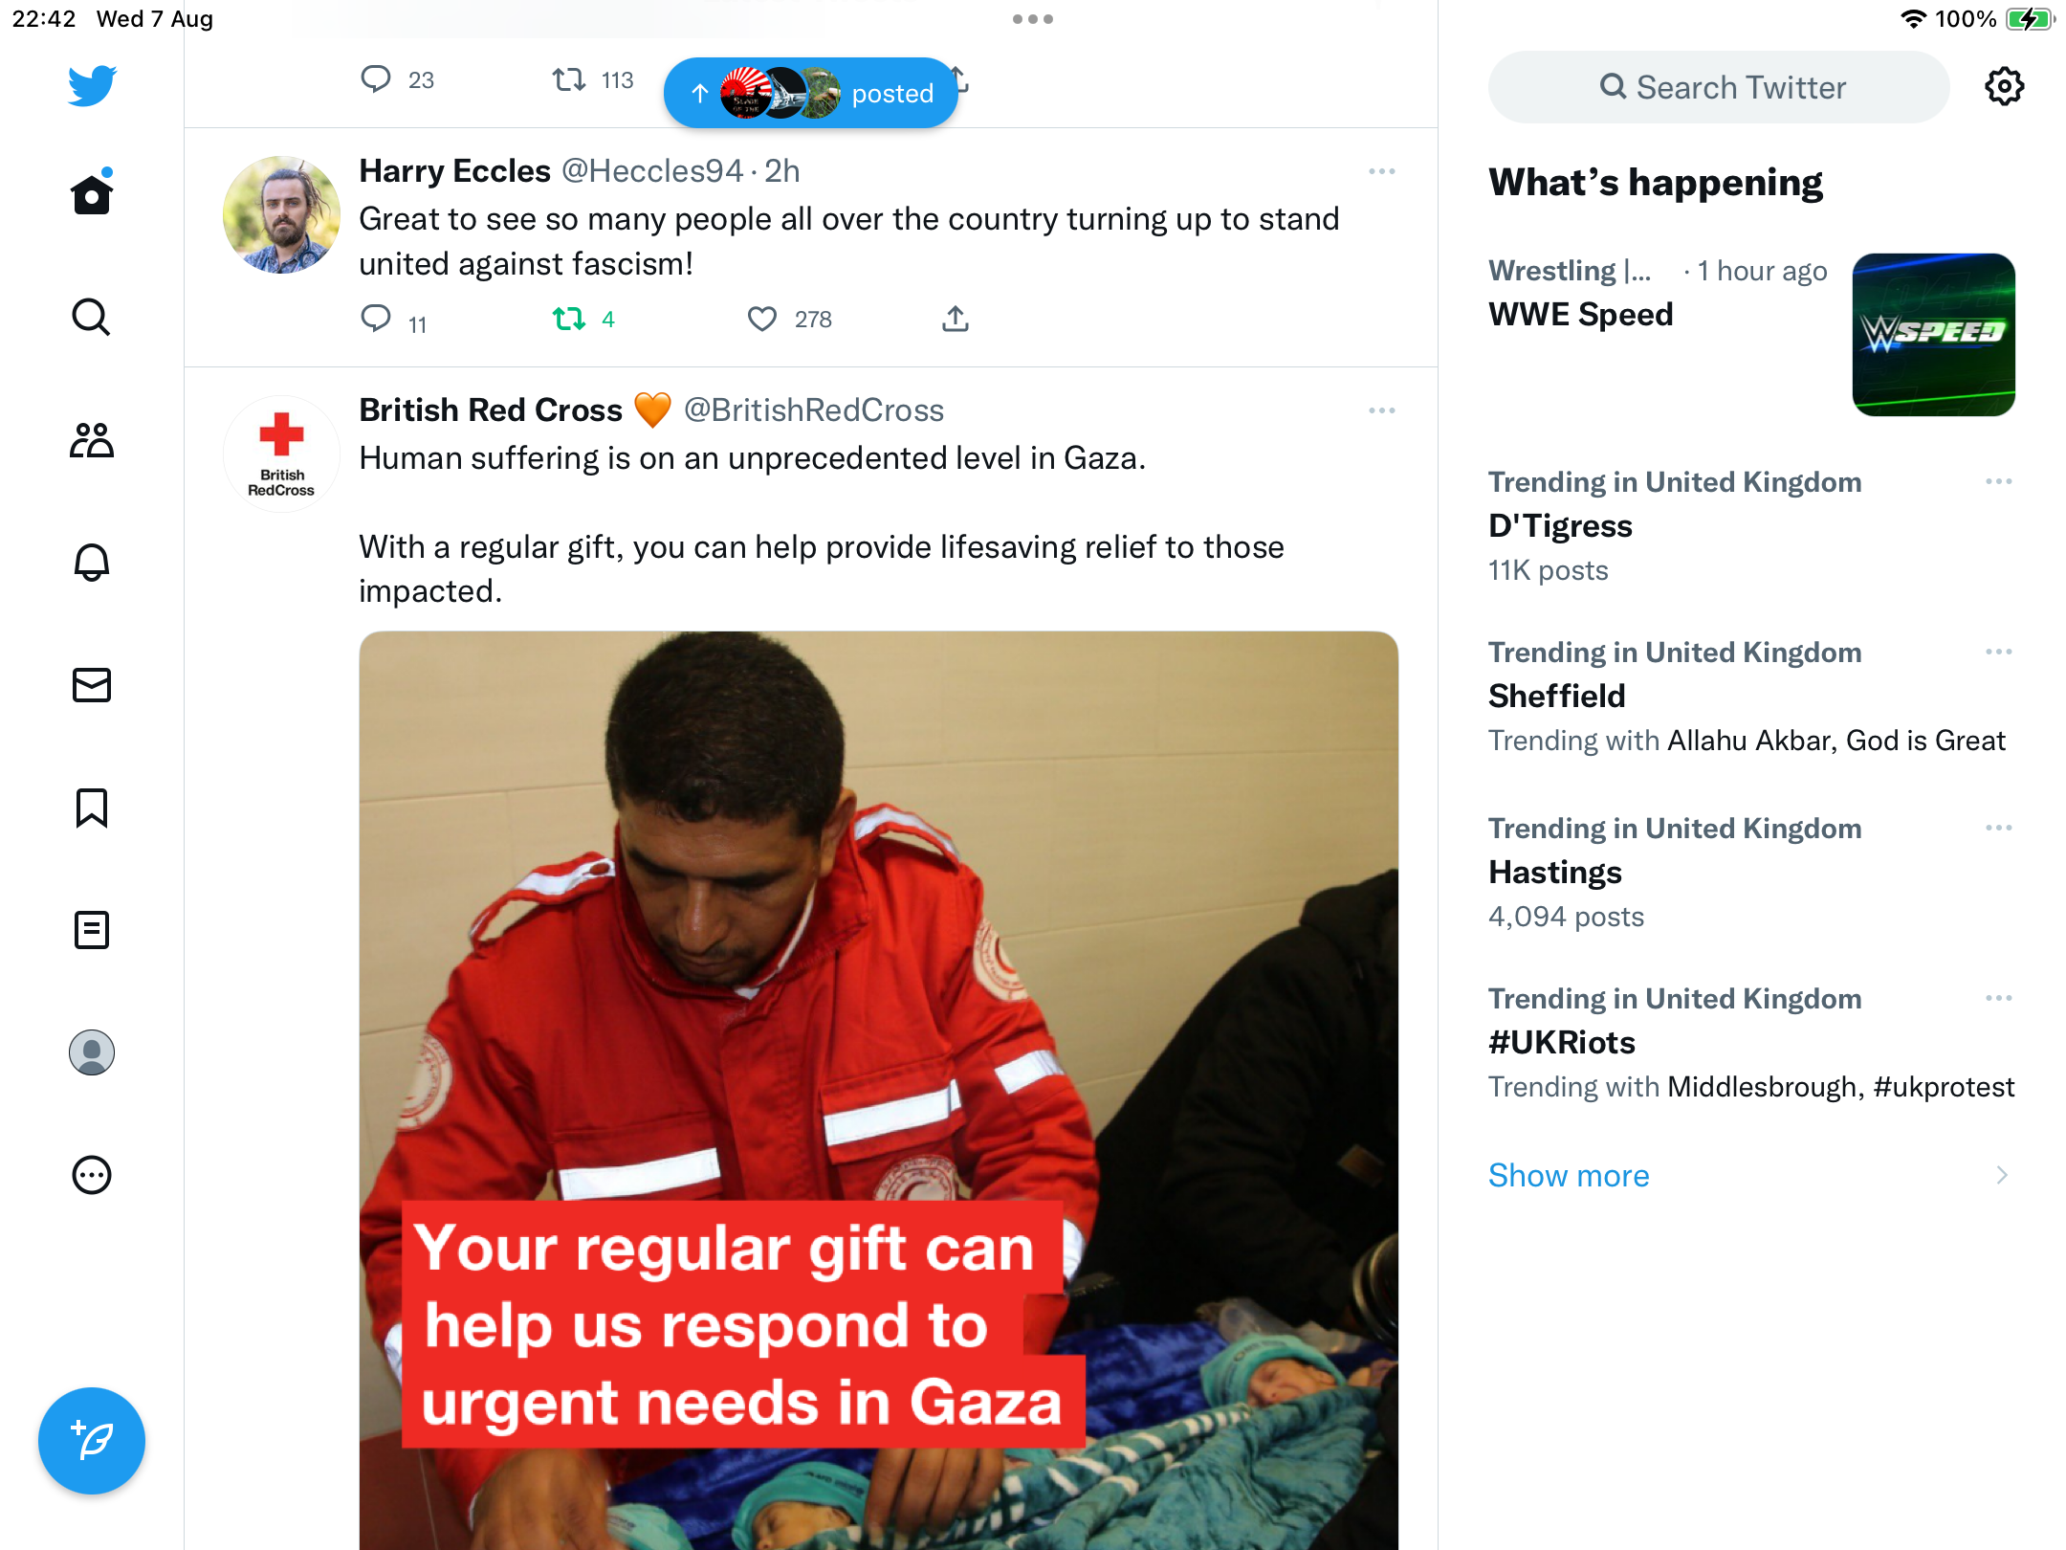Like Harry Eccles' tweet with heart
Screen dimensions: 2066x1550
(x=761, y=319)
